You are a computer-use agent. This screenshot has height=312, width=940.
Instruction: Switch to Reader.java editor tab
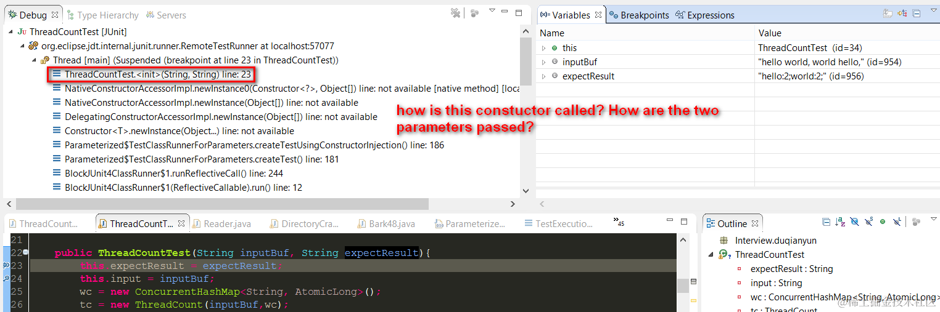tap(221, 223)
